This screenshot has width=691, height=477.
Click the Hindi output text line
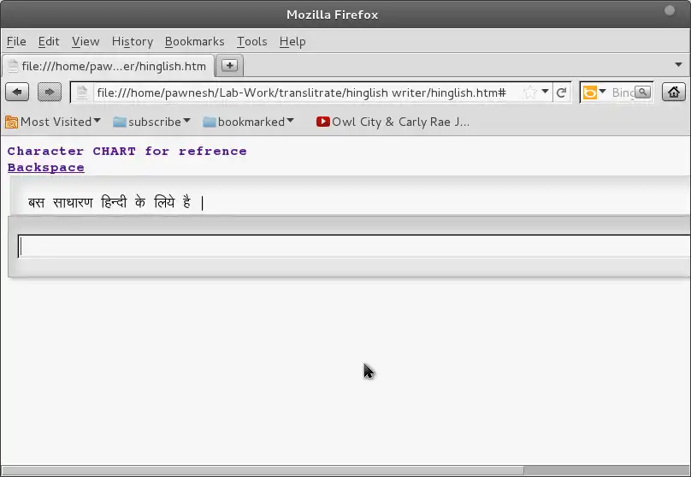(115, 203)
